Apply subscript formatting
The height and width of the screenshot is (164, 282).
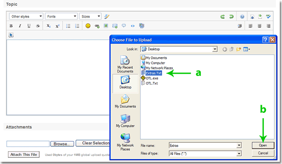pyautogui.click(x=48, y=26)
